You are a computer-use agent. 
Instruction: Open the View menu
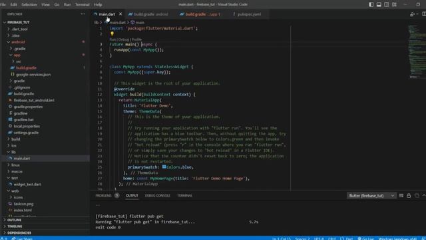[46, 5]
